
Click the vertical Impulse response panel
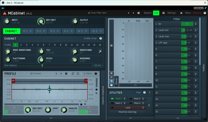click(103, 95)
